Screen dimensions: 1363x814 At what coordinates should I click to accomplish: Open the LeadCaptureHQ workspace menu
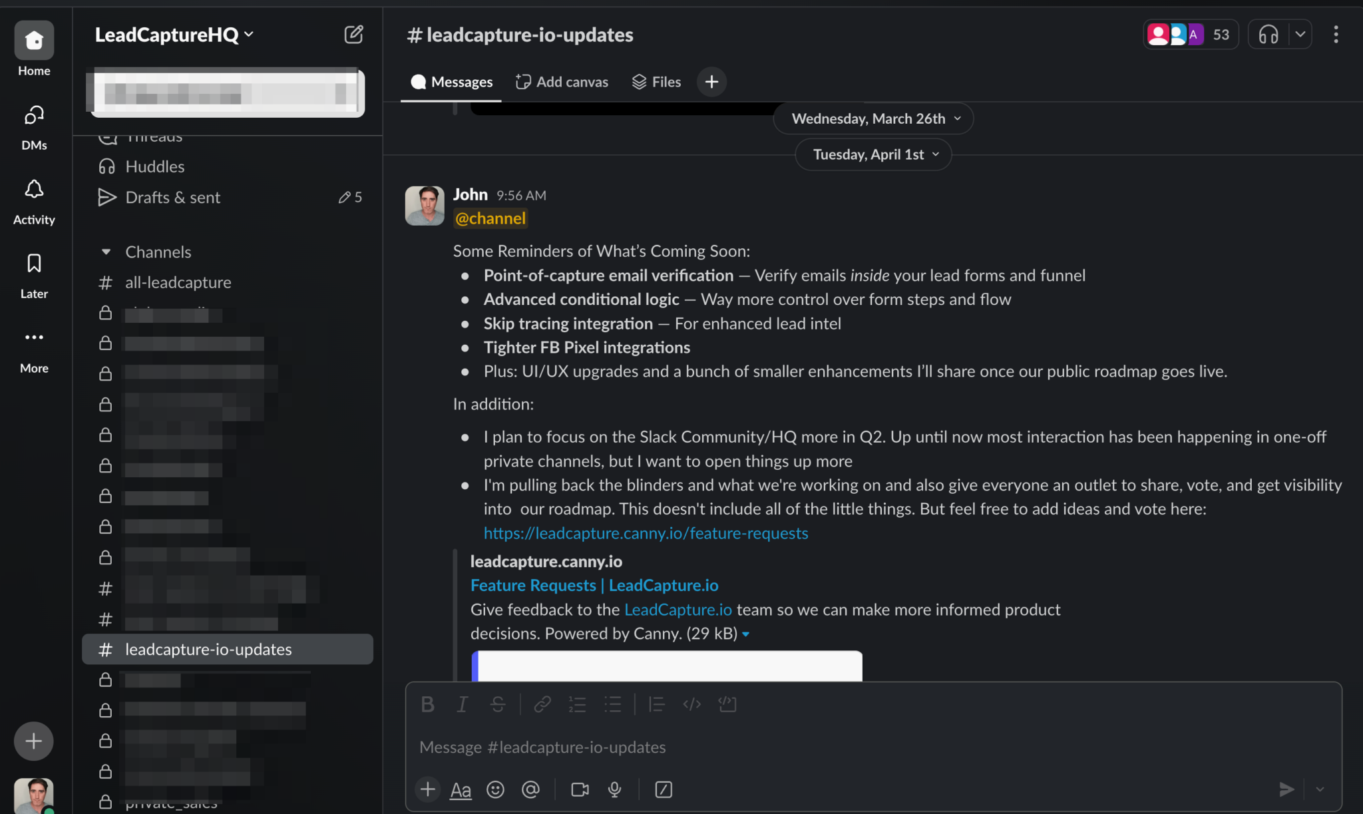point(174,34)
